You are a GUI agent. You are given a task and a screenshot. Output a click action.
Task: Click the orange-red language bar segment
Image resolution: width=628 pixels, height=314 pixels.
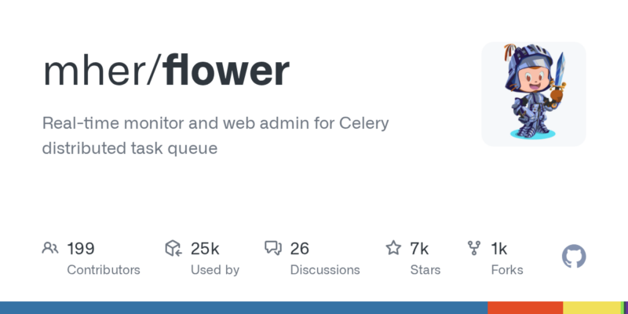coord(525,308)
